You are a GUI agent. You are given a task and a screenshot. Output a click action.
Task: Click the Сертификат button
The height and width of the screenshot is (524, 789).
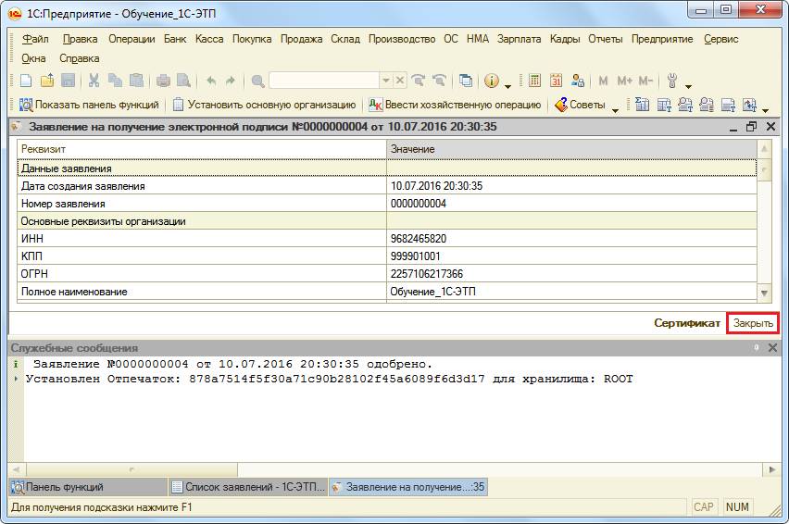point(687,323)
